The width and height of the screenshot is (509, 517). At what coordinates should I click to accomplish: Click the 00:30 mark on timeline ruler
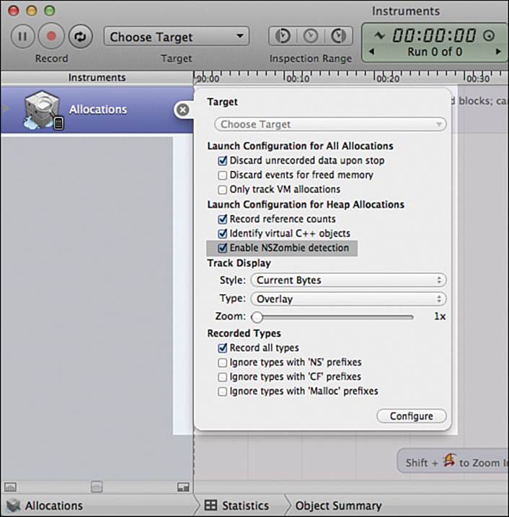478,79
